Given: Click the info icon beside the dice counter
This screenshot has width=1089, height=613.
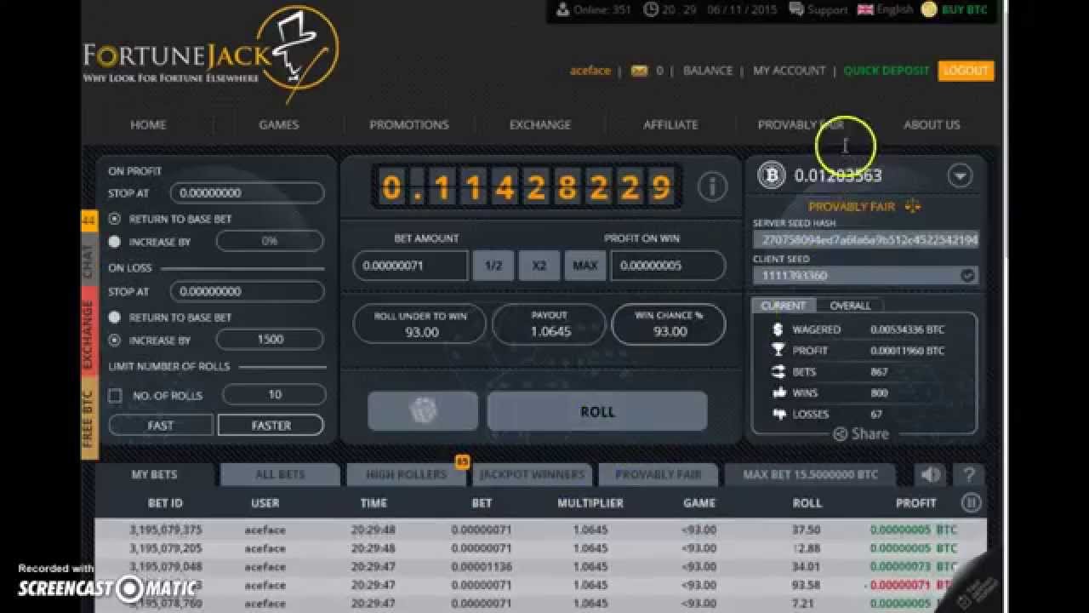Looking at the screenshot, I should 712,186.
